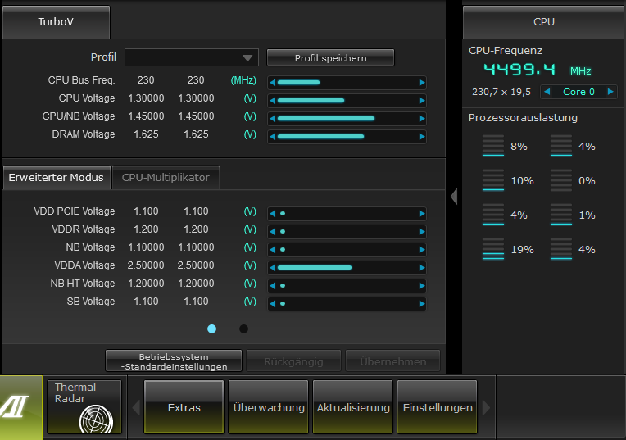The height and width of the screenshot is (440, 626).
Task: Open the Einstellungen menu
Action: coord(438,407)
